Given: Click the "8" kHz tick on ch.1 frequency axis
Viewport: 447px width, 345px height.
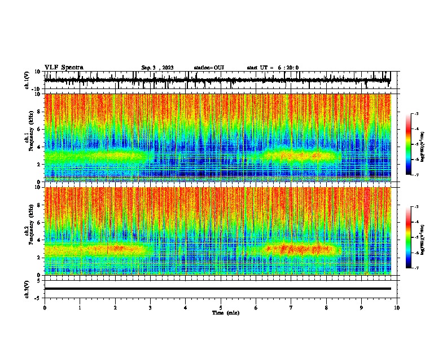Looking at the screenshot, I should point(40,112).
